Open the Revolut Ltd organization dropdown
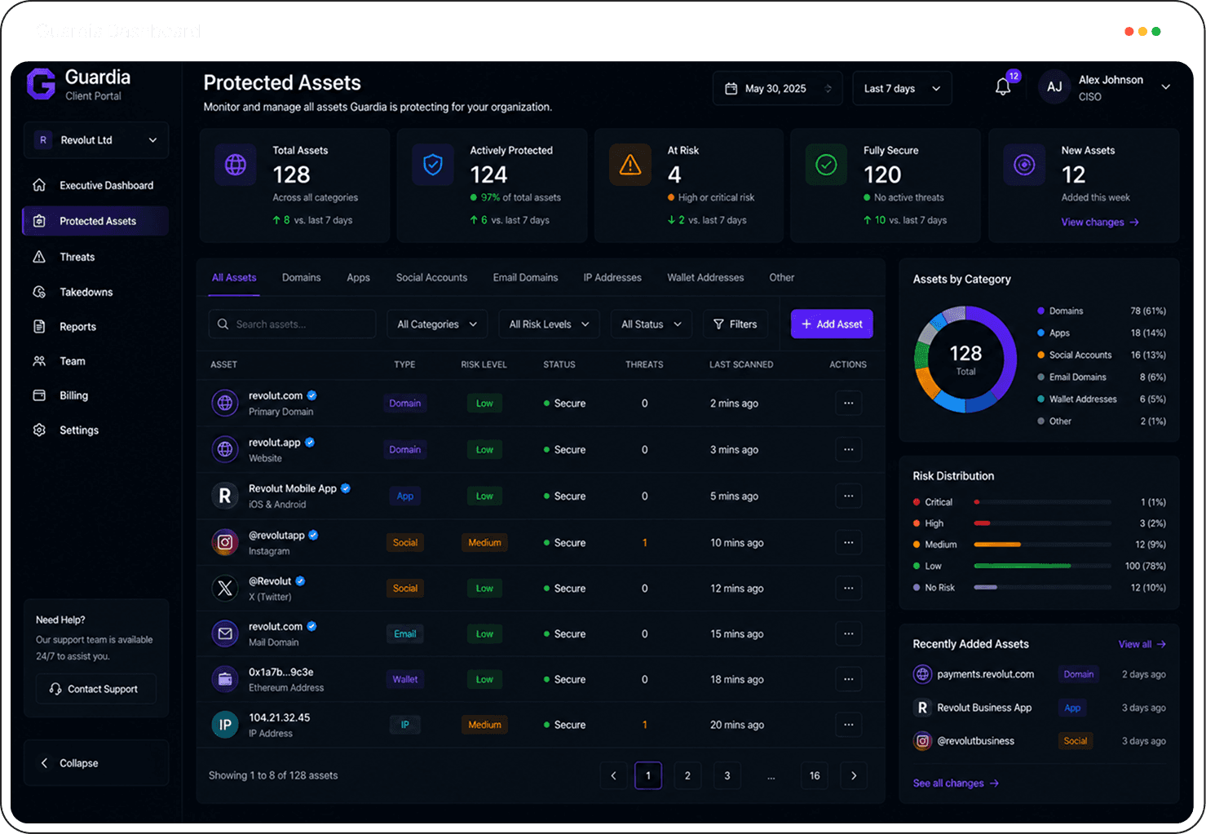The image size is (1206, 834). pyautogui.click(x=96, y=140)
